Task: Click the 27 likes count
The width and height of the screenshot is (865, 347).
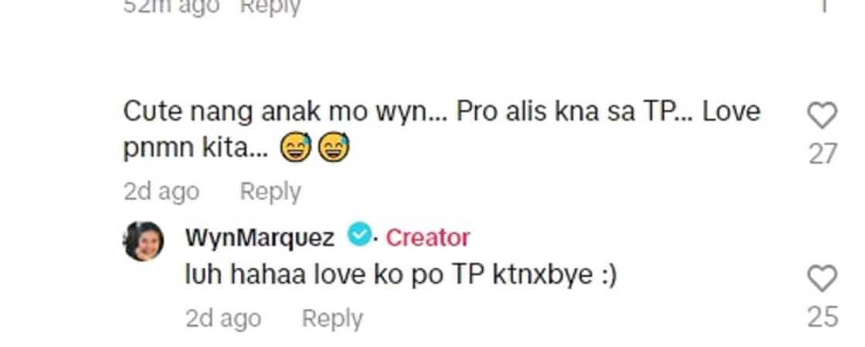Action: pos(823,154)
